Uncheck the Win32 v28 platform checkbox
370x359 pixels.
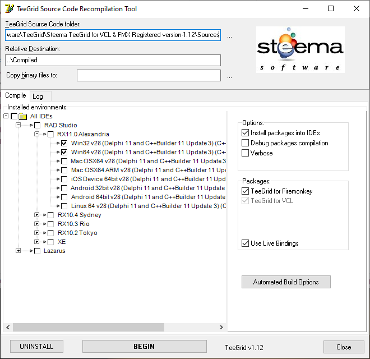click(x=64, y=143)
